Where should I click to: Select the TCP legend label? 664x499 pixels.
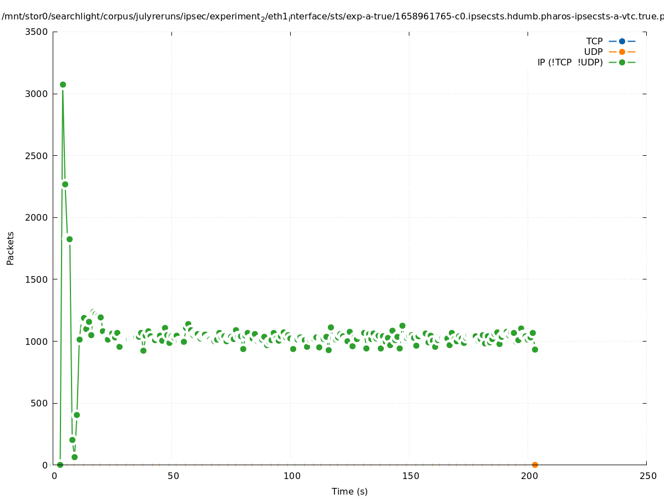pyautogui.click(x=594, y=41)
